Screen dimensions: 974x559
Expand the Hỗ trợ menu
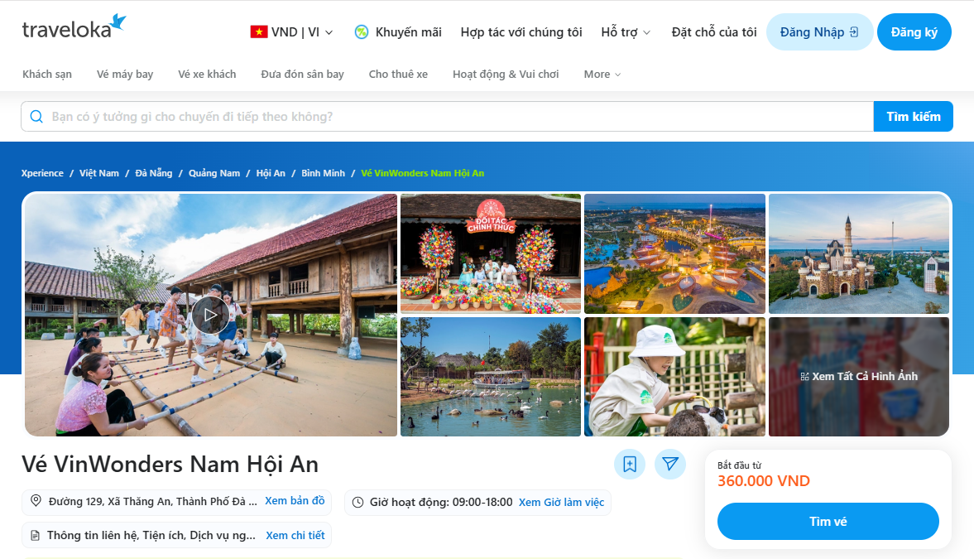click(x=626, y=31)
